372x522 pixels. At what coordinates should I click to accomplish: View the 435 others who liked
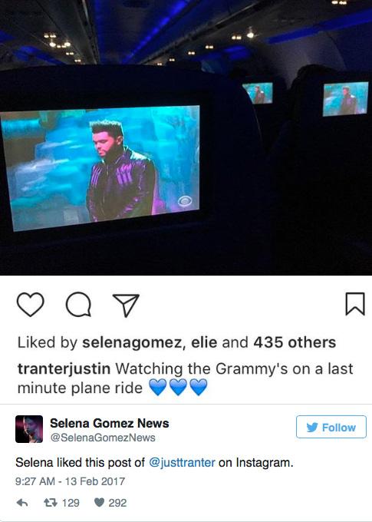(x=295, y=342)
